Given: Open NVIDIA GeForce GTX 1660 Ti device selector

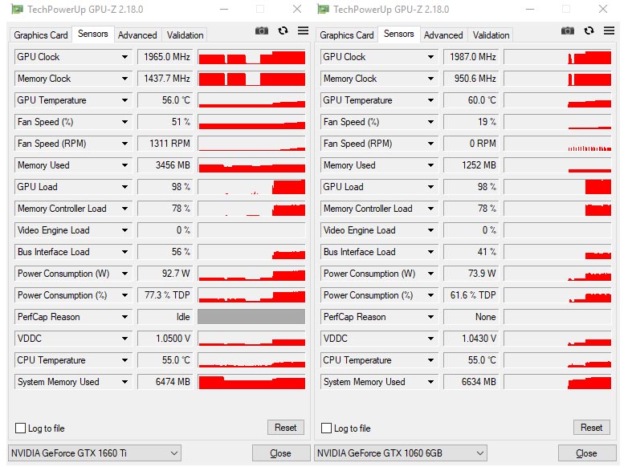Looking at the screenshot, I should (x=94, y=453).
